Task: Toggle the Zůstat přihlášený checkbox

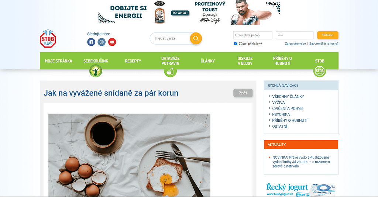Action: 236,44
